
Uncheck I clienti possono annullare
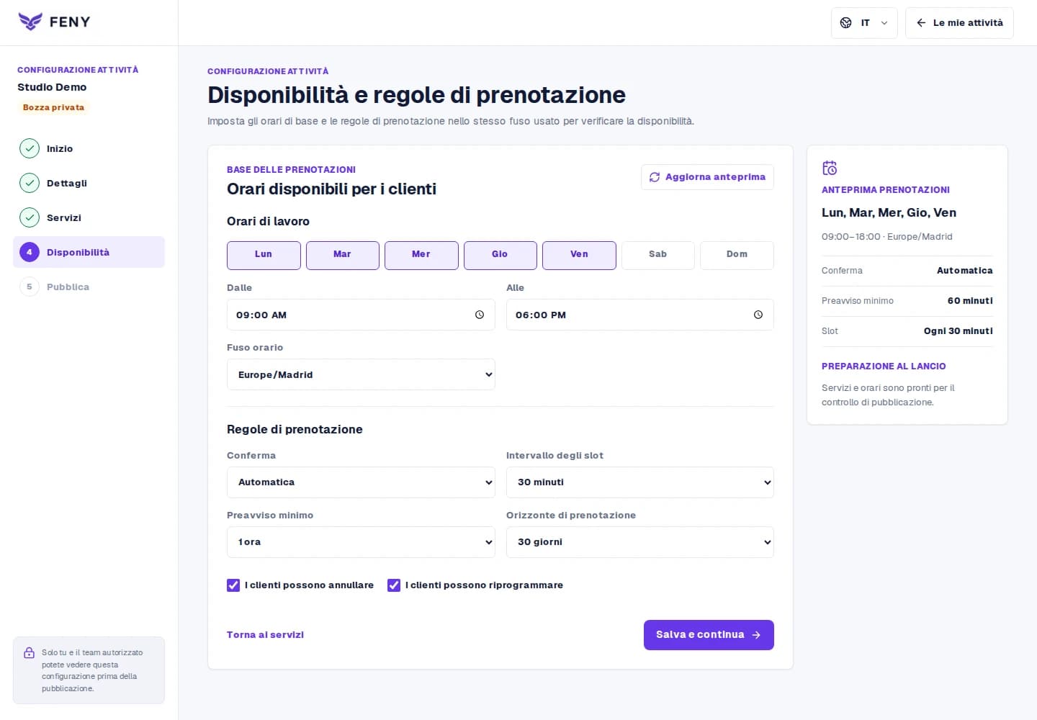pos(233,585)
